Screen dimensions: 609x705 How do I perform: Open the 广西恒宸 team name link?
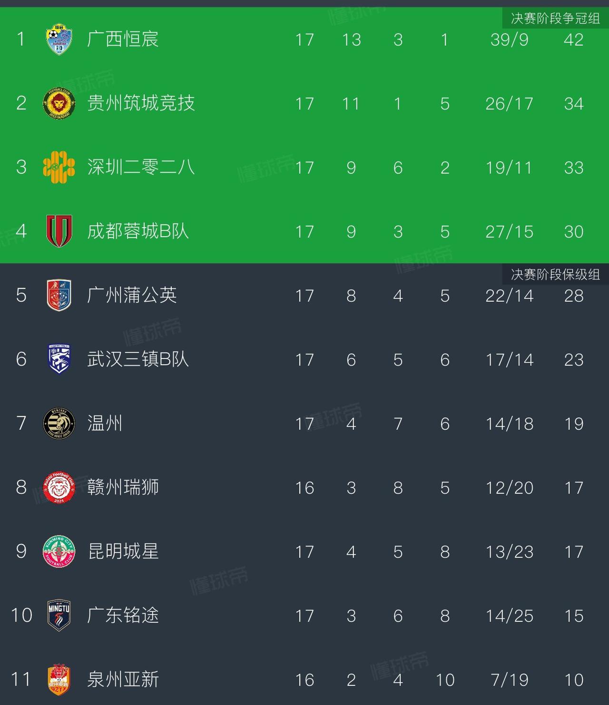coord(123,39)
